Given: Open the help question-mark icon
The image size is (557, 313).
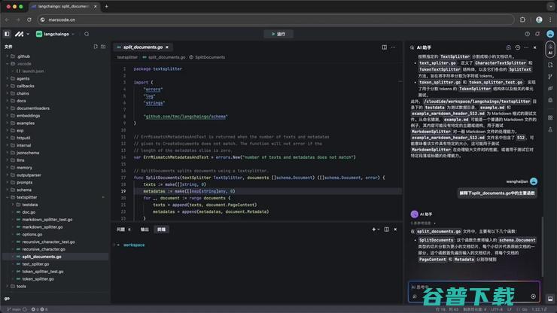Looking at the screenshot, I should [527, 34].
